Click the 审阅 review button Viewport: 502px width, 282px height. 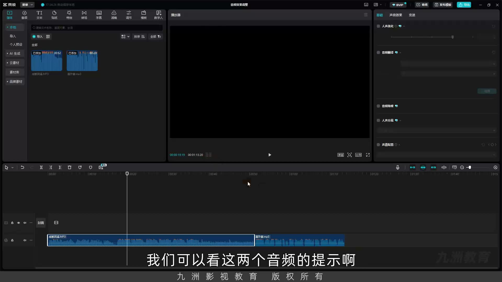pyautogui.click(x=422, y=5)
